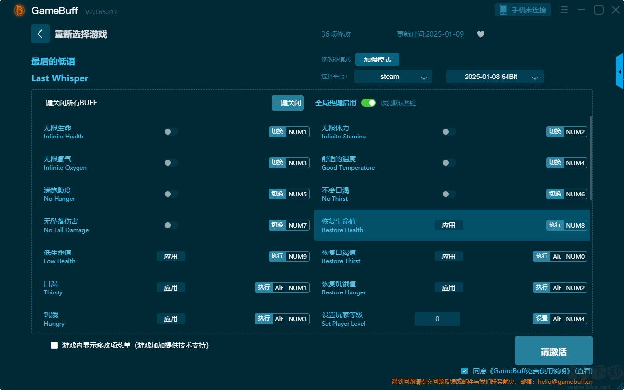Apply the Hungry effect
624x390 pixels.
coord(171,319)
